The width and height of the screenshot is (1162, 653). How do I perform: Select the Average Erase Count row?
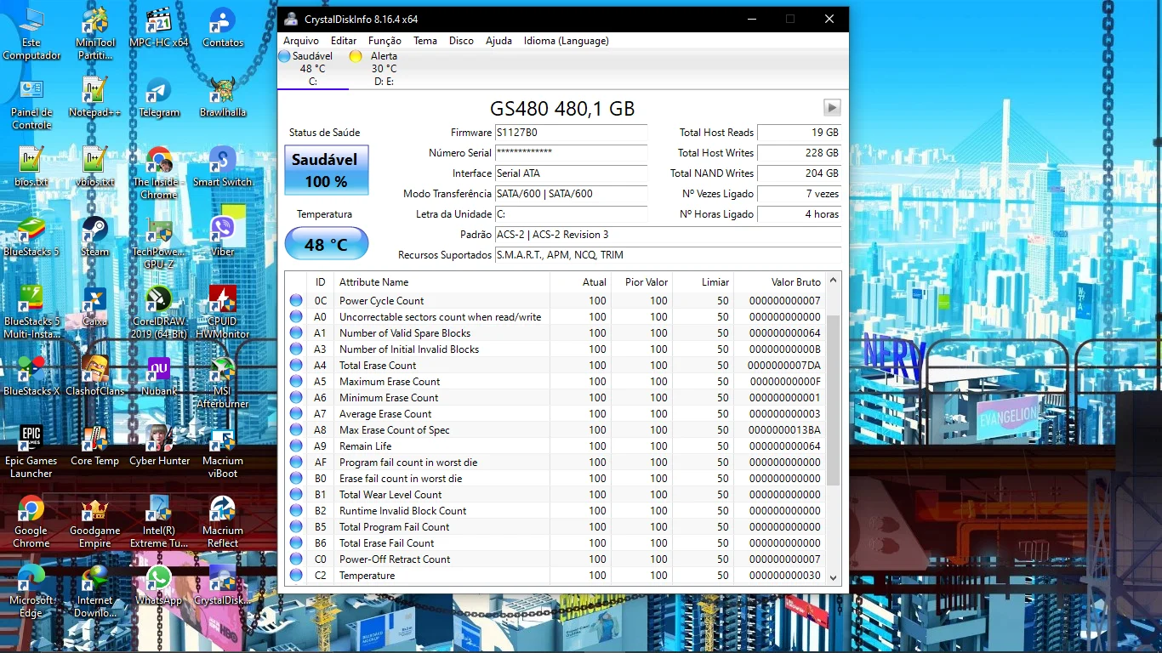click(x=555, y=414)
